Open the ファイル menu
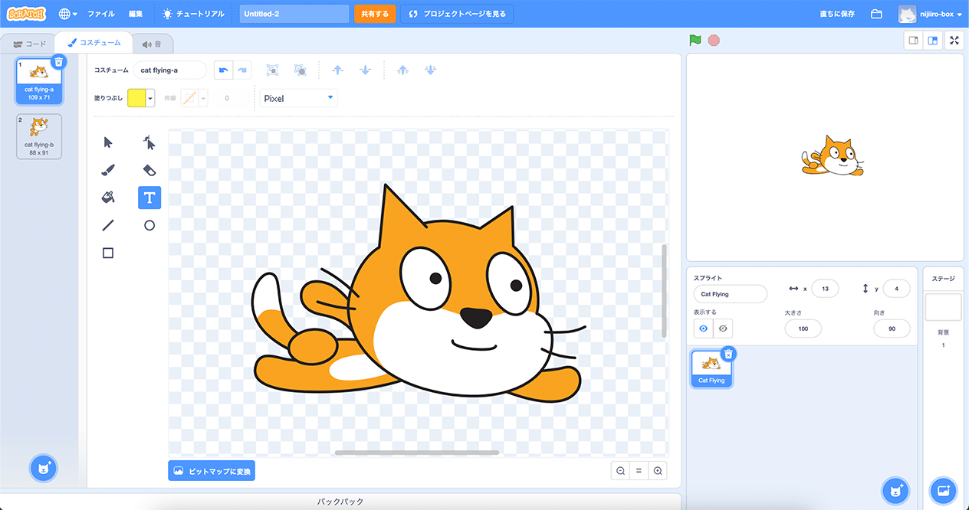The width and height of the screenshot is (969, 510). [x=101, y=14]
